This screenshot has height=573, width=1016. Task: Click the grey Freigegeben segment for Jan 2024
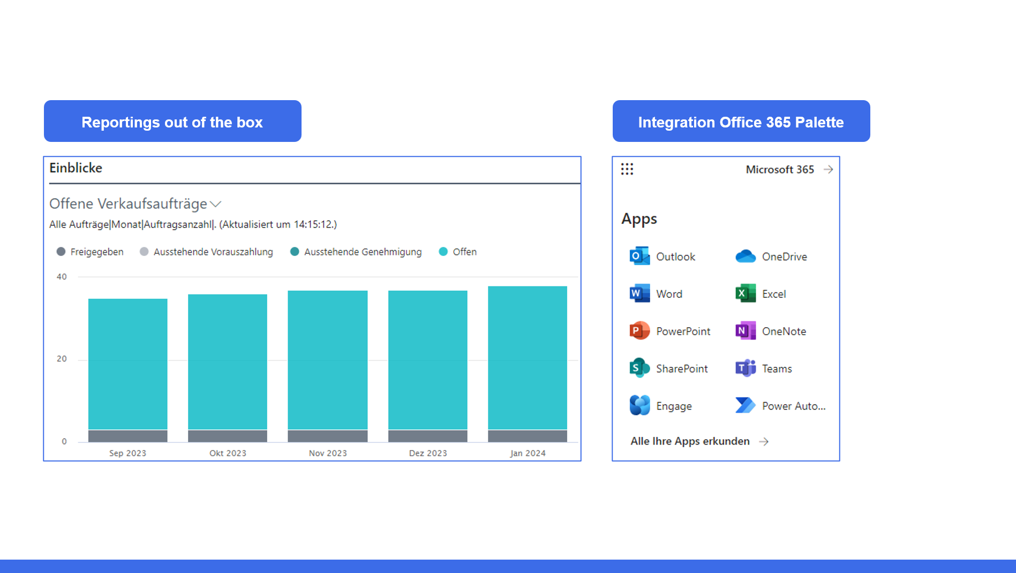[528, 436]
